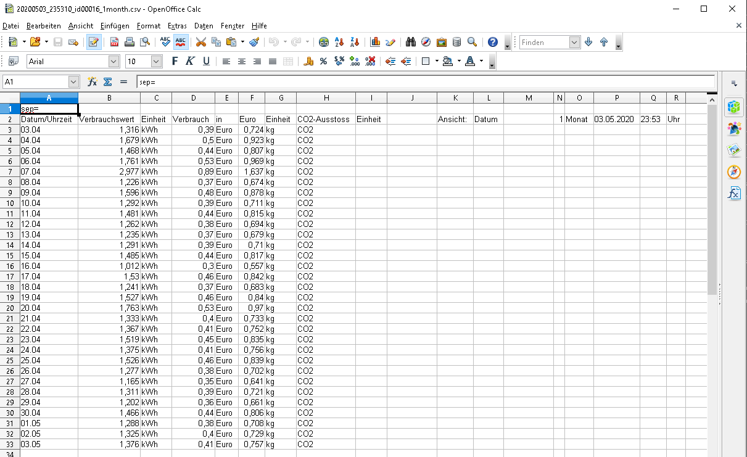The image size is (747, 457).
Task: Expand the background color picker dropdown
Action: point(458,61)
